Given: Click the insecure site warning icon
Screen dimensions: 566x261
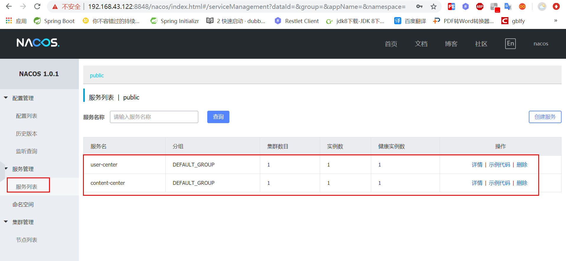Looking at the screenshot, I should 55,6.
